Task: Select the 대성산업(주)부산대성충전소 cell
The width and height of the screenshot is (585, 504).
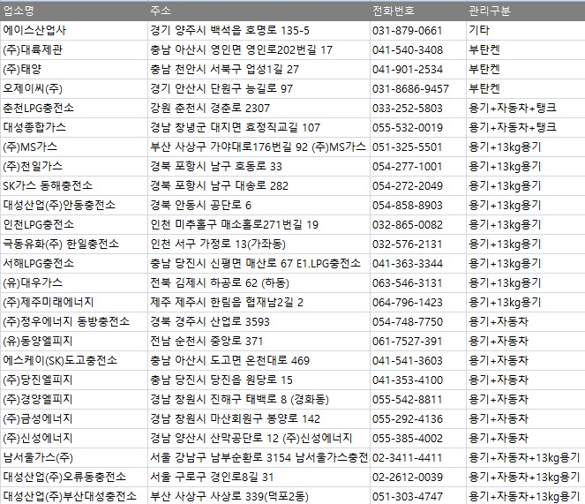Action: [74, 496]
